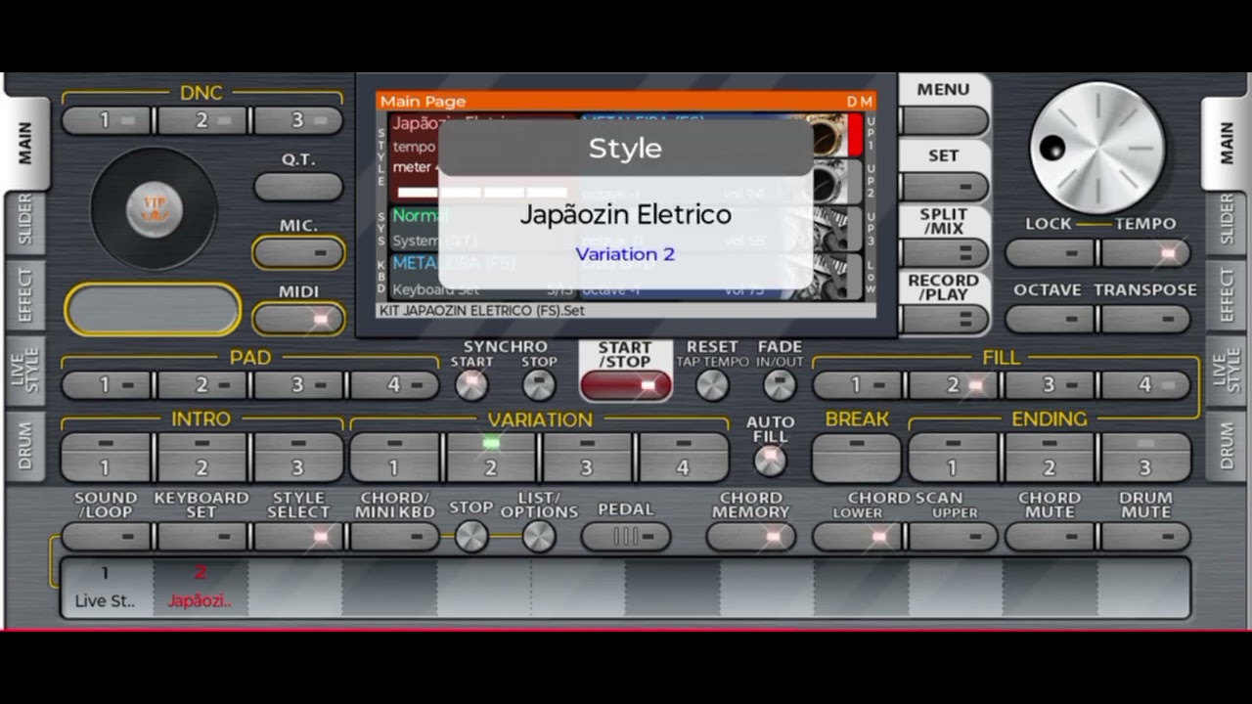Viewport: 1252px width, 704px height.
Task: Select Intro 3
Action: click(298, 458)
